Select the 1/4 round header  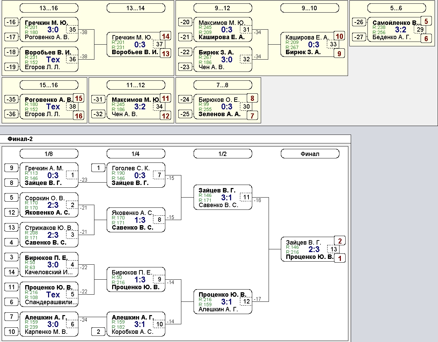point(136,154)
